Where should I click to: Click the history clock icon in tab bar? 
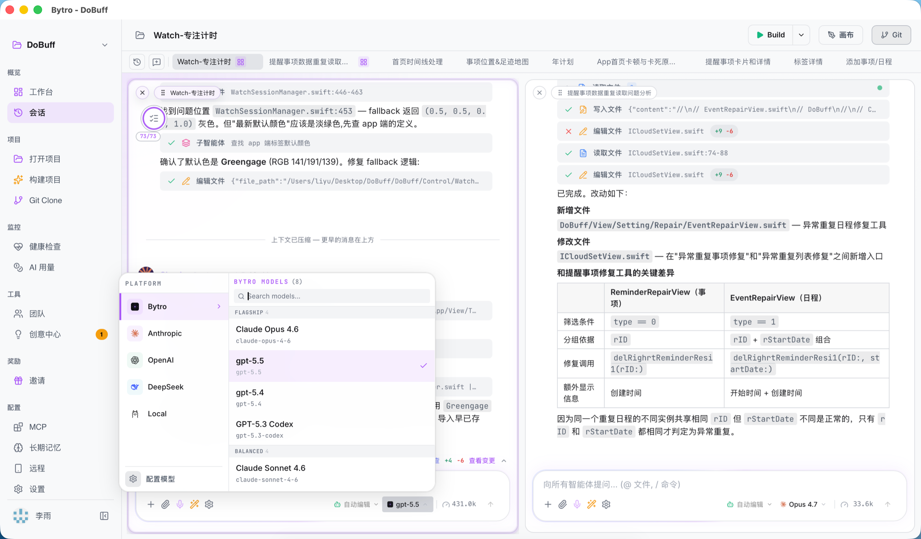coord(137,62)
